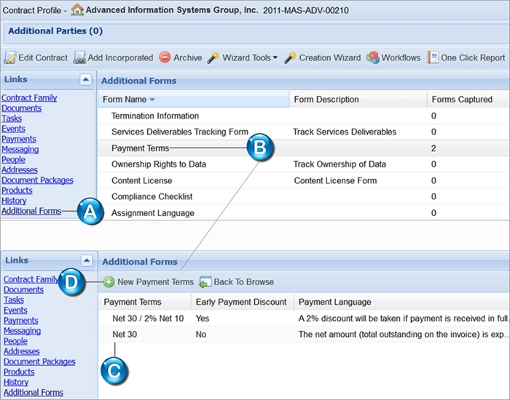Open Tasks link in the lower Links panel

click(x=14, y=300)
